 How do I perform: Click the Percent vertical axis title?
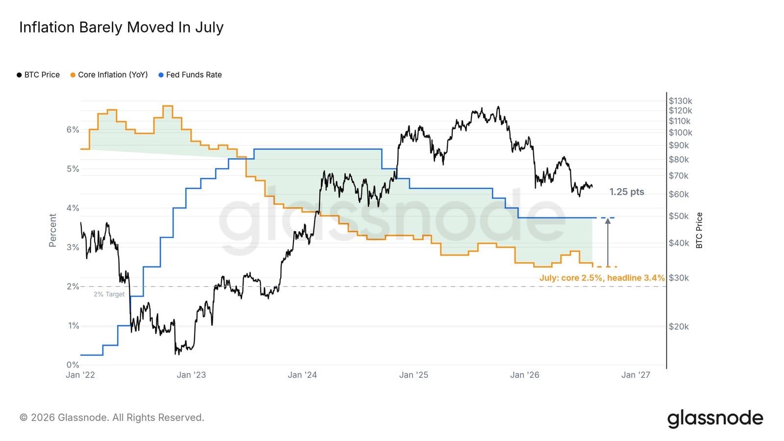coord(53,230)
